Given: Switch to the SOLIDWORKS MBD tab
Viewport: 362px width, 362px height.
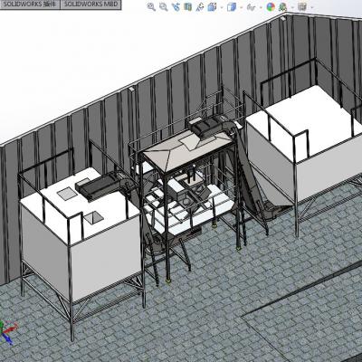Looking at the screenshot, I should pyautogui.click(x=90, y=5).
